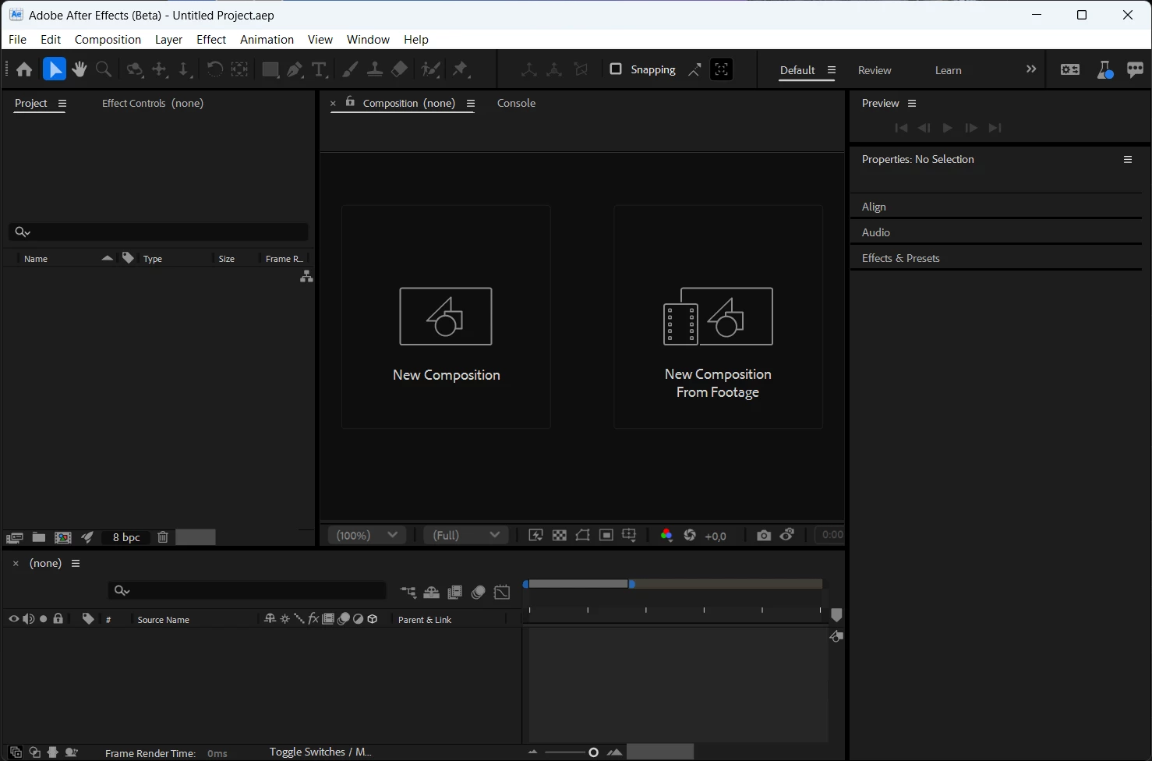Open the Preview panel menu
The width and height of the screenshot is (1152, 761).
coord(912,103)
